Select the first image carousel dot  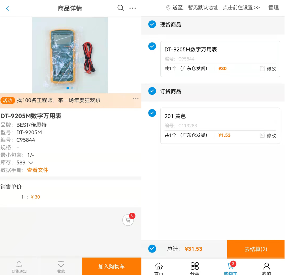68,88
